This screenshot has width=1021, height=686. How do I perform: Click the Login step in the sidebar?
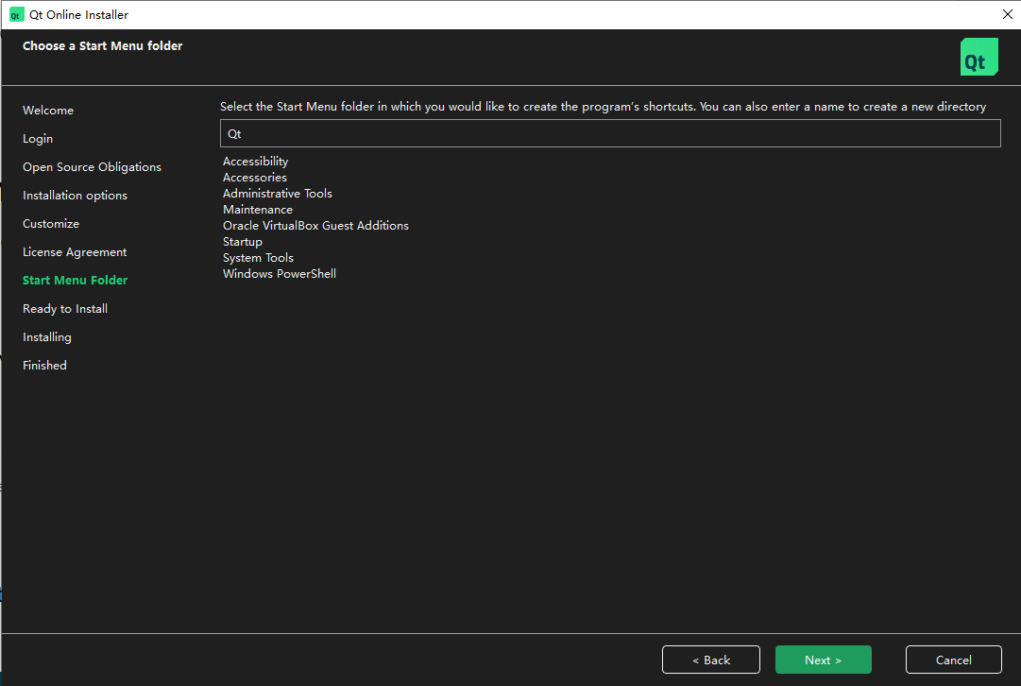click(38, 139)
